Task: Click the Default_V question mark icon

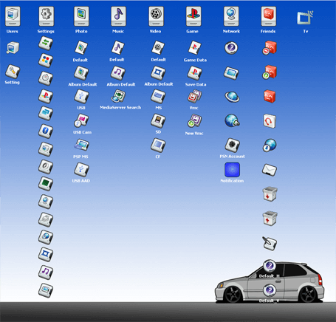Action: click(270, 290)
